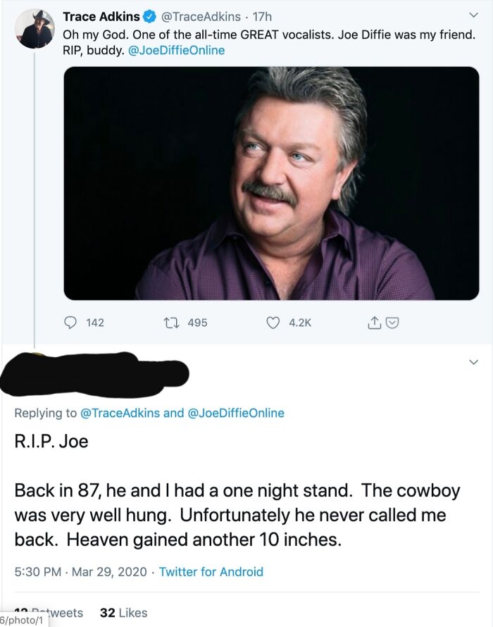Click @JoeDiffieOnline in the Replying to line
The height and width of the screenshot is (627, 493).
[x=236, y=413]
